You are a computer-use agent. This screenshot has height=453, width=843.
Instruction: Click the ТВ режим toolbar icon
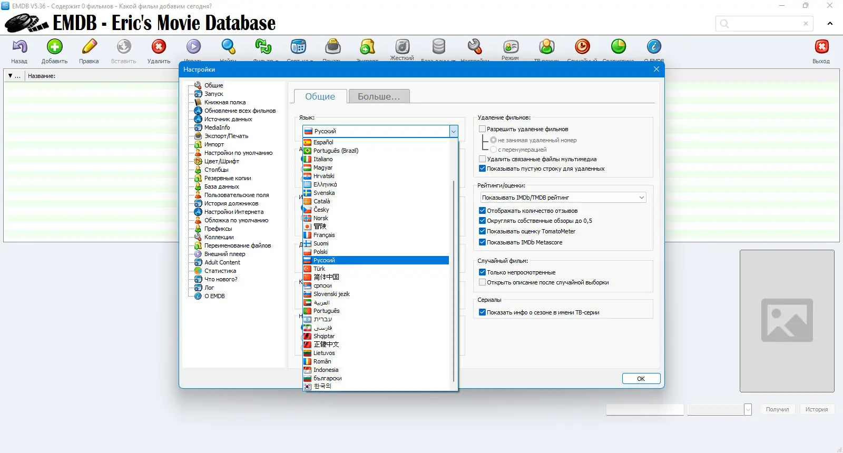coord(546,47)
